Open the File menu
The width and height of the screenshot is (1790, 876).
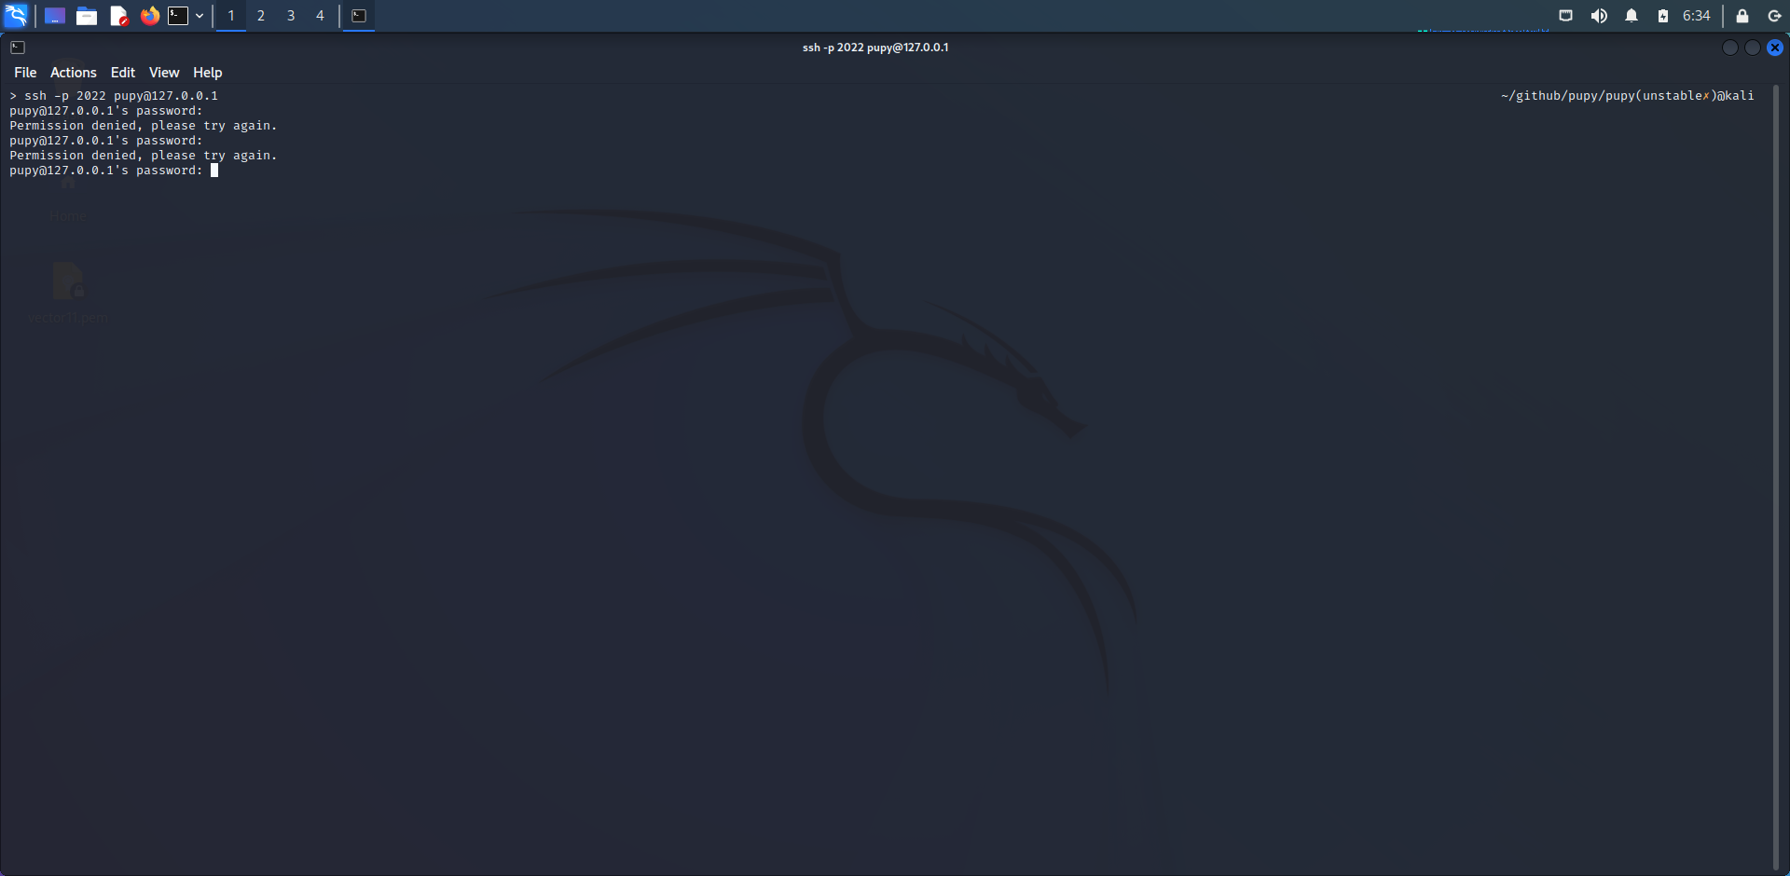25,73
